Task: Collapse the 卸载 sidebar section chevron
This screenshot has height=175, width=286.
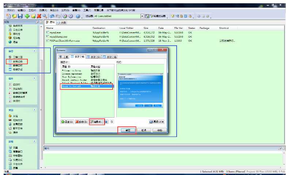Action: tap(34, 141)
